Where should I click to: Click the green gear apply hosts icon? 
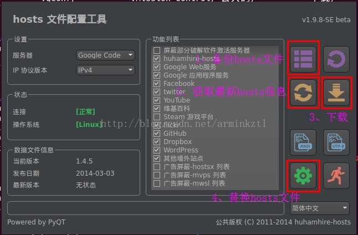click(303, 176)
